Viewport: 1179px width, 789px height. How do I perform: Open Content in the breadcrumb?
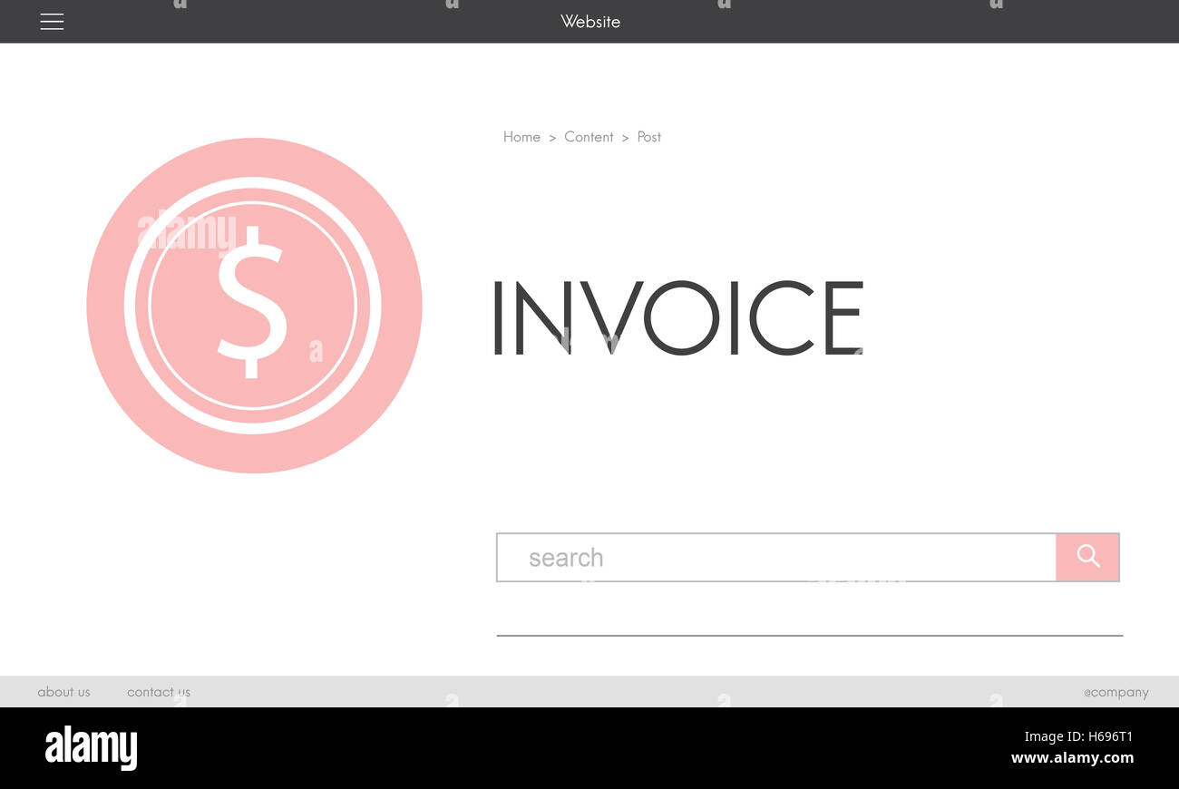[x=589, y=137]
